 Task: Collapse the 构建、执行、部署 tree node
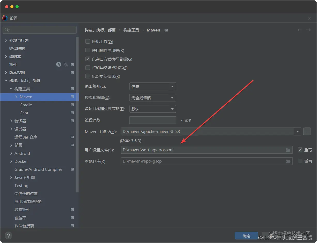tap(6, 81)
